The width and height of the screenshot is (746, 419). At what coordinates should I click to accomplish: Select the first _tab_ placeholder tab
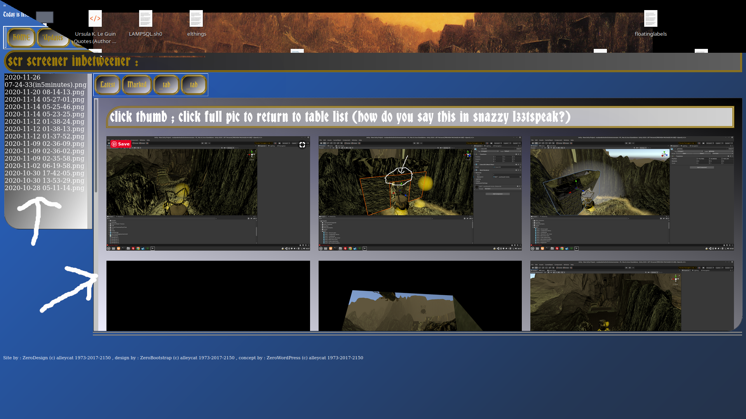[x=166, y=85]
